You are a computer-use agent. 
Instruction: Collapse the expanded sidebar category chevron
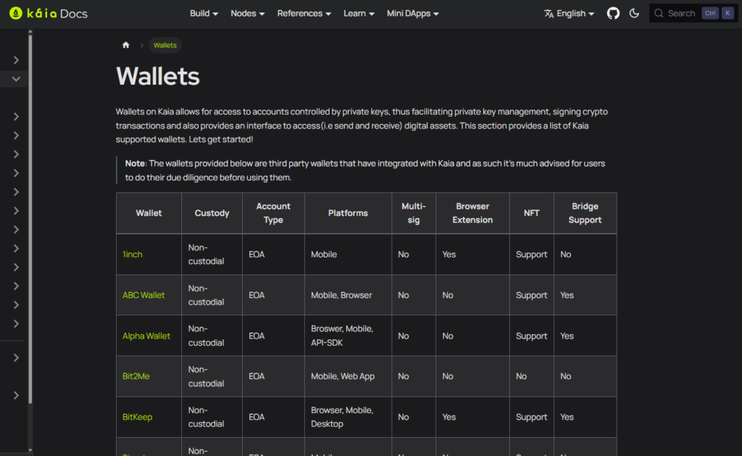(16, 79)
